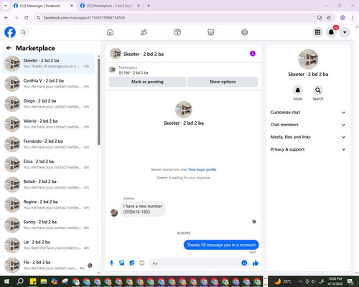Send a thumbs-up like
This screenshot has height=287, width=359.
[x=256, y=263]
